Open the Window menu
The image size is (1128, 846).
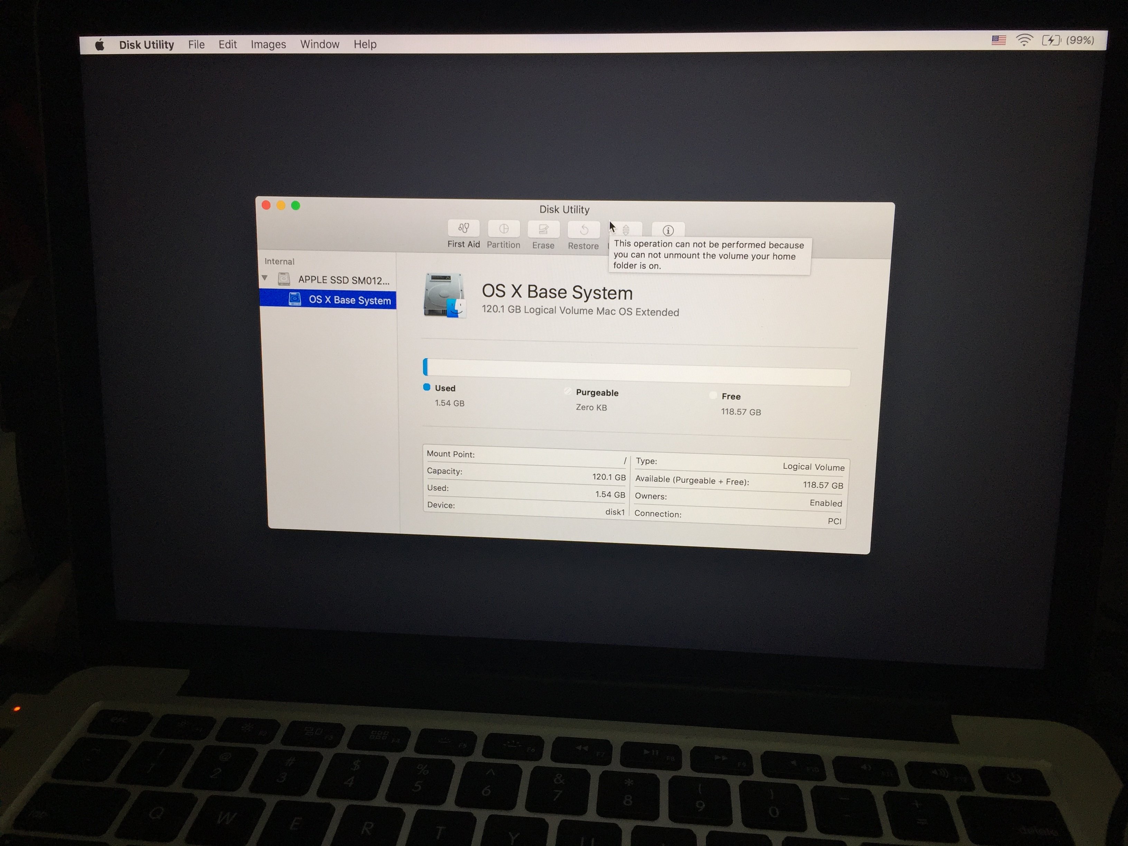point(320,44)
